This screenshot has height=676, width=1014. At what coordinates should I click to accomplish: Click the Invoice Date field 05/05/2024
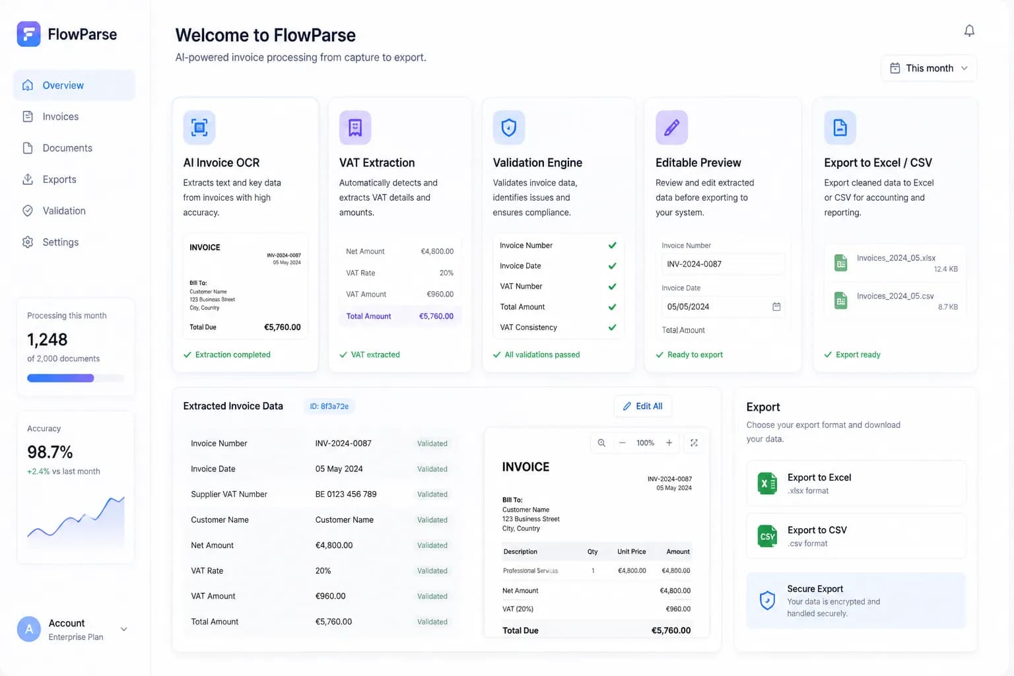click(723, 307)
